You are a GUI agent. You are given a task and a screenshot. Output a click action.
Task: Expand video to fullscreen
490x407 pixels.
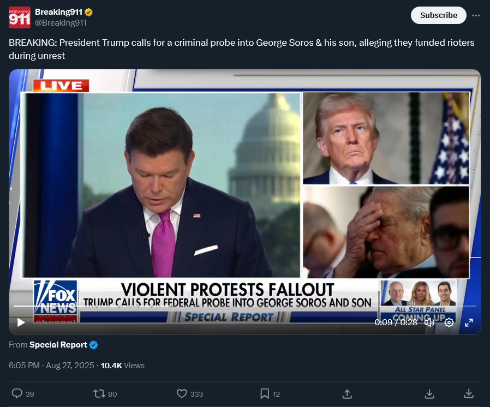(469, 322)
